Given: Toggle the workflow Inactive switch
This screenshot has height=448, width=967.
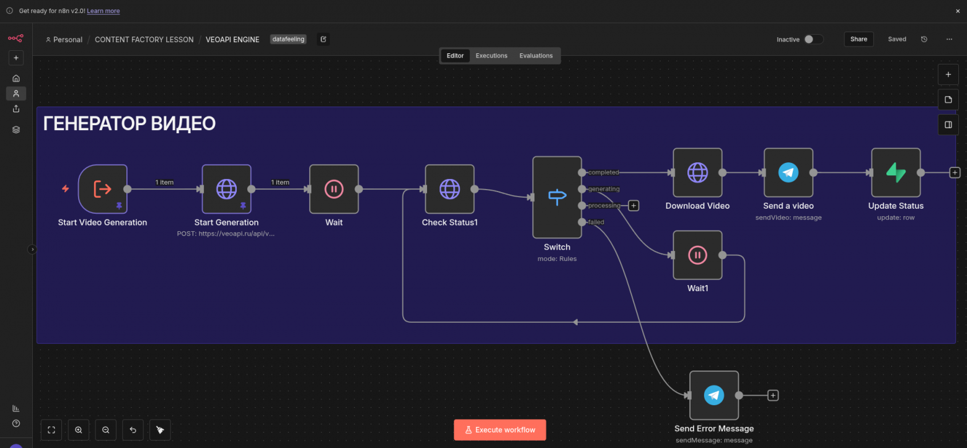Looking at the screenshot, I should pyautogui.click(x=813, y=39).
